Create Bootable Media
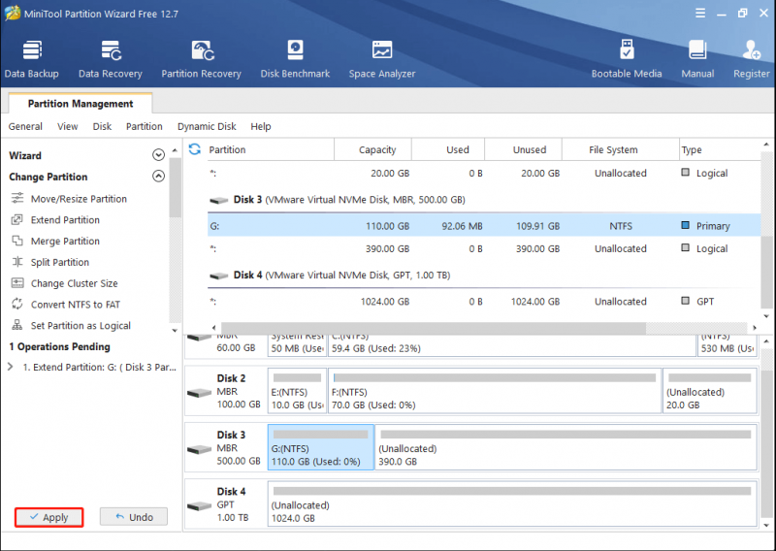 point(627,59)
